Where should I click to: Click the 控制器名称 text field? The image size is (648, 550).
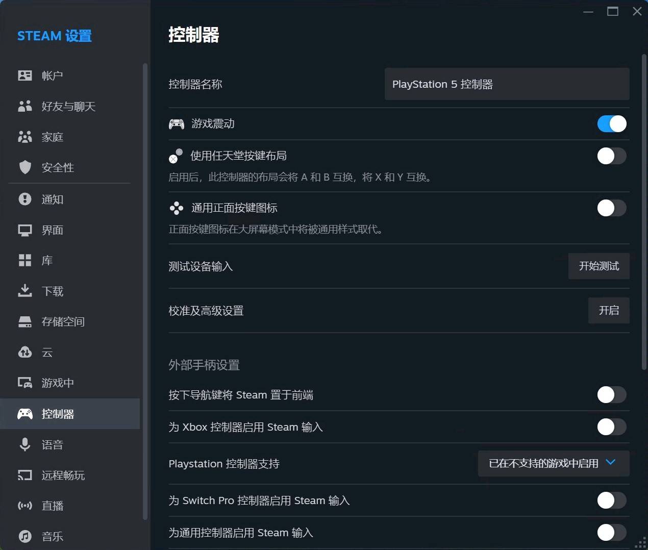point(506,84)
